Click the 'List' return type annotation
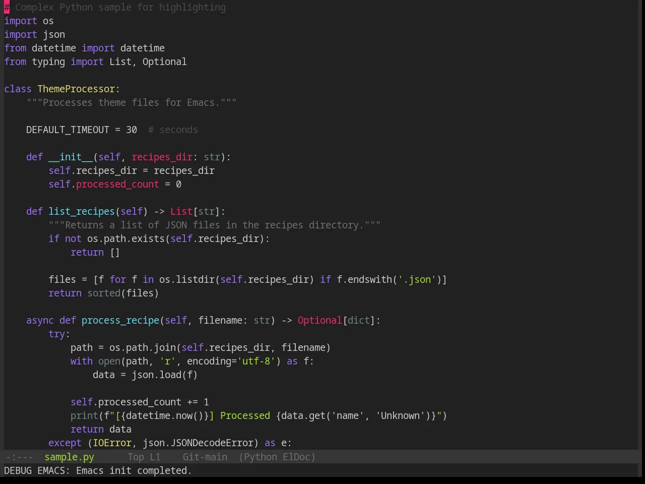 (181, 212)
